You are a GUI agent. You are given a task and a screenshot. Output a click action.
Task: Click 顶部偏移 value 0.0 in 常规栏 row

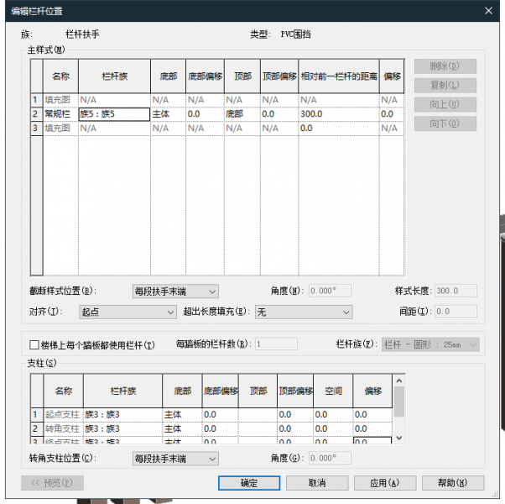pyautogui.click(x=279, y=114)
